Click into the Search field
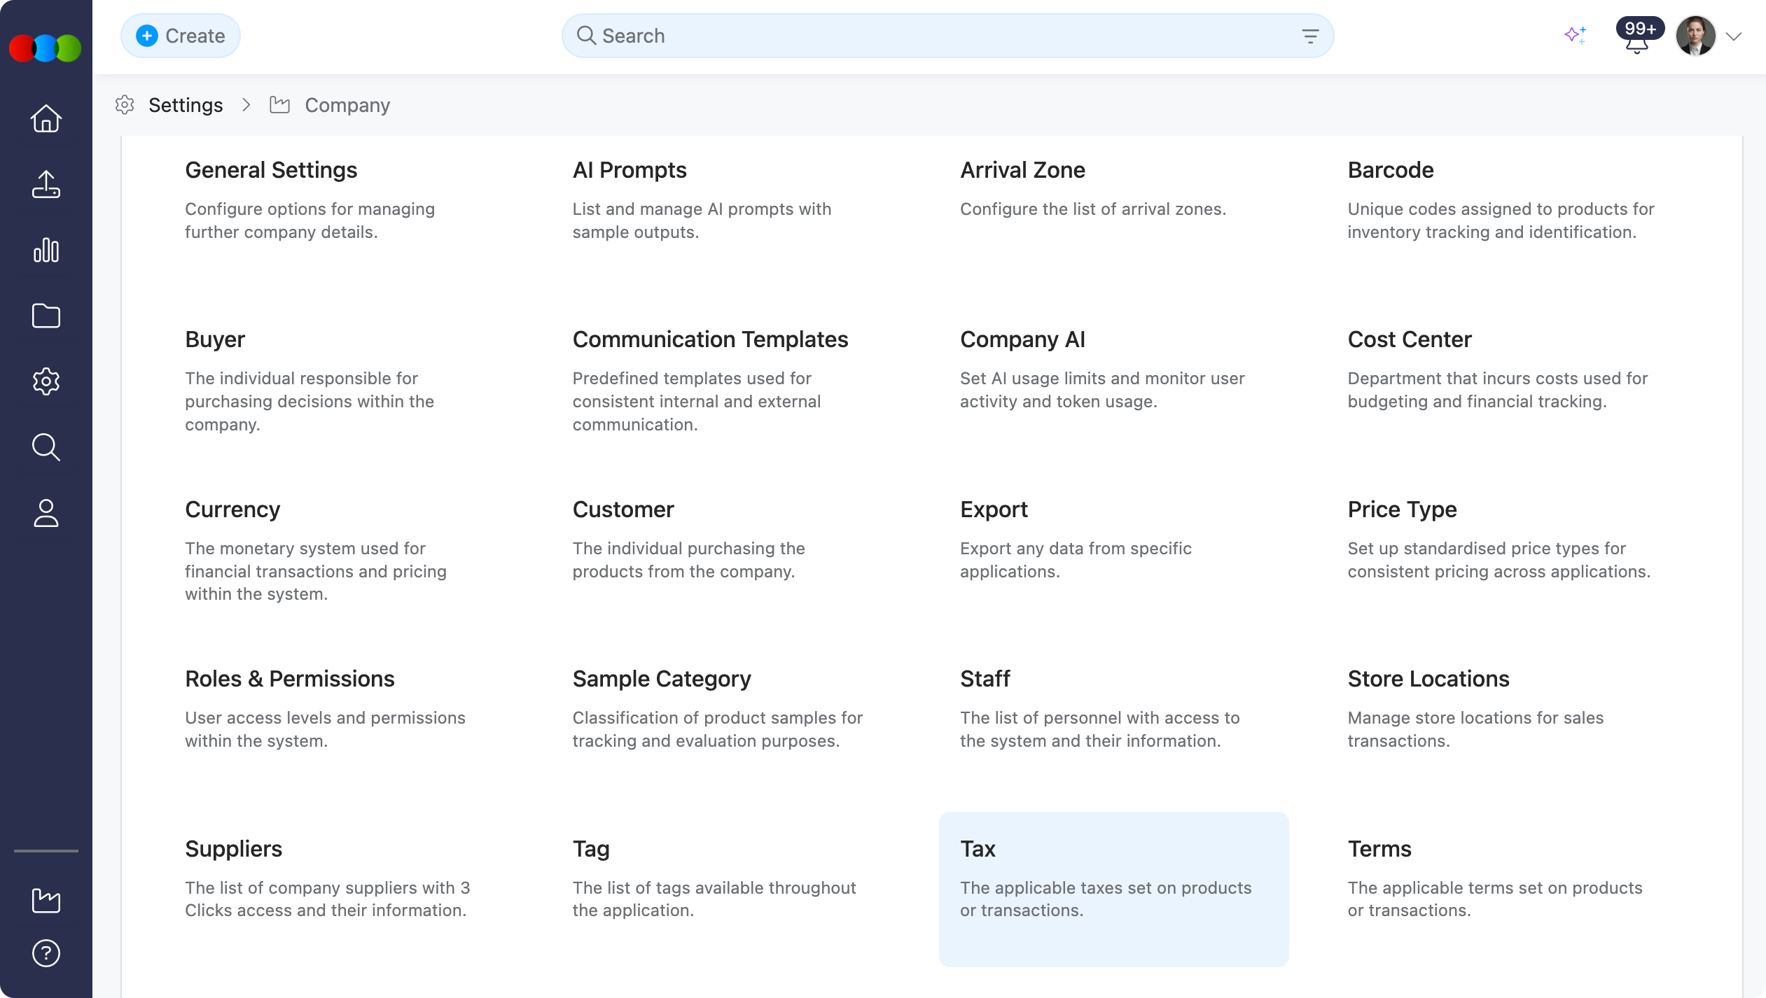The height and width of the screenshot is (998, 1766). (938, 36)
